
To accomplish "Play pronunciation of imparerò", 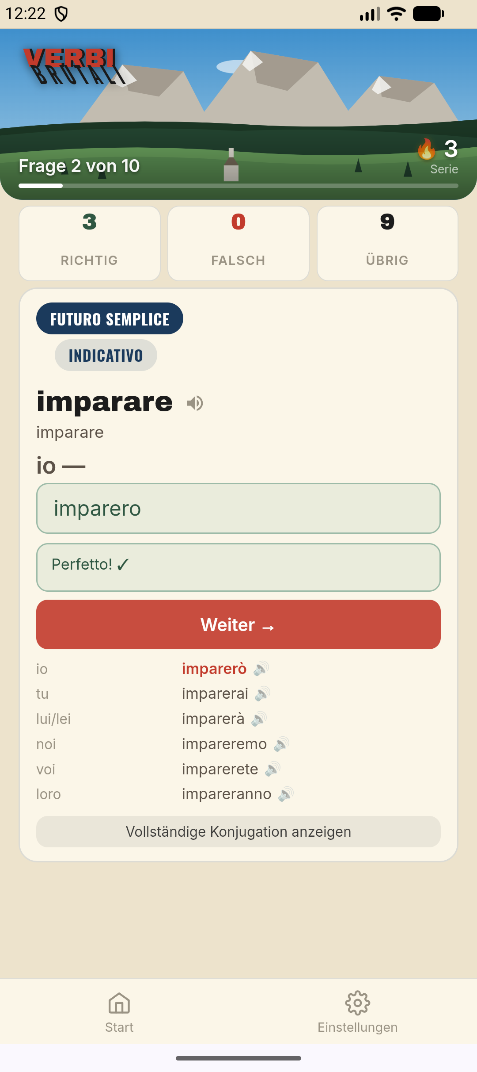I will pyautogui.click(x=261, y=668).
